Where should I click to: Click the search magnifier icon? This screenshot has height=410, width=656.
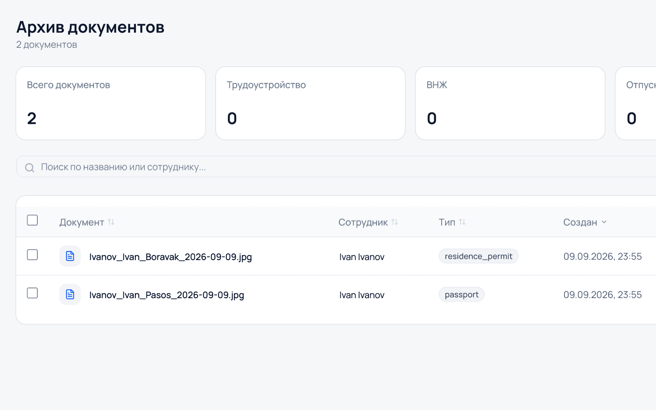pos(30,168)
